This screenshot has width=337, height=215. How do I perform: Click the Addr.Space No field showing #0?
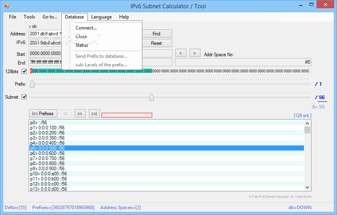[x=243, y=62]
